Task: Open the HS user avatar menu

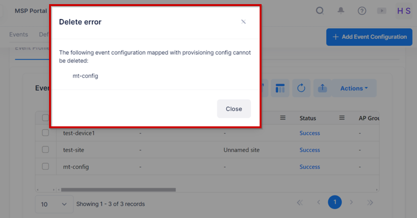Action: point(403,11)
